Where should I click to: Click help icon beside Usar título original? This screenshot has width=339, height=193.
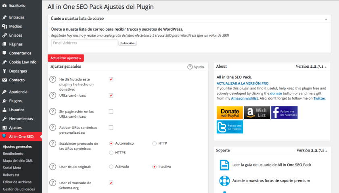[52, 167]
